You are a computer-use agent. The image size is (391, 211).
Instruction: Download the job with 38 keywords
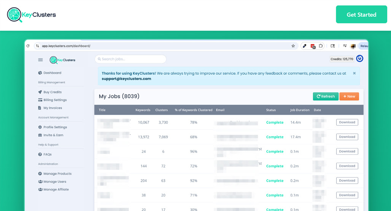[347, 195]
